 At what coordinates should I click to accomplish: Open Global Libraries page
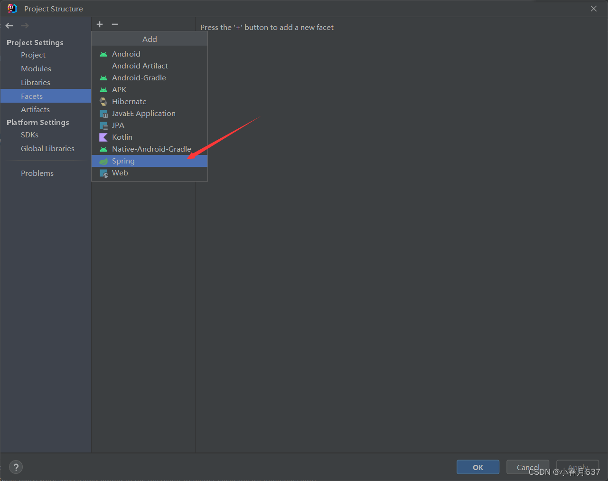pyautogui.click(x=46, y=149)
